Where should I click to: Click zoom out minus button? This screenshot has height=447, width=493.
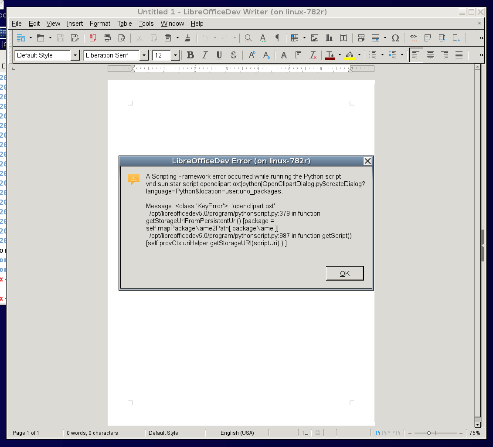[410, 433]
